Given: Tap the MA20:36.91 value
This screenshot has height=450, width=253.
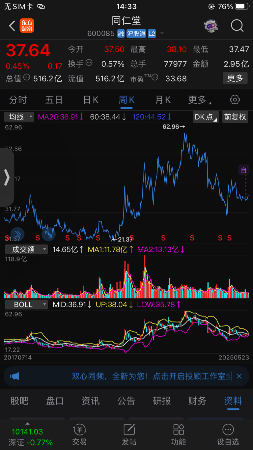Looking at the screenshot, I should (x=61, y=117).
